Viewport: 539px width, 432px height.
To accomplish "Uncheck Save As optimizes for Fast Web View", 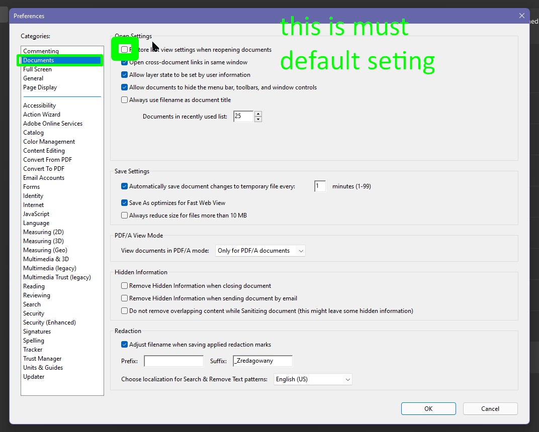I will (124, 202).
